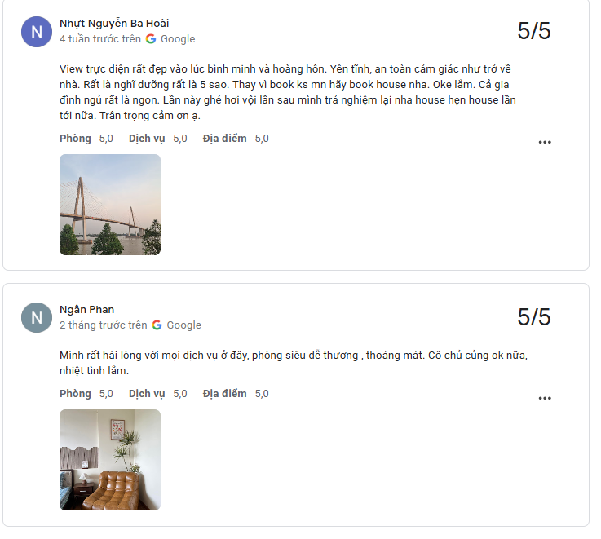Click the first review's 5/5 score
Viewport: 601px width, 539px height.
534,31
